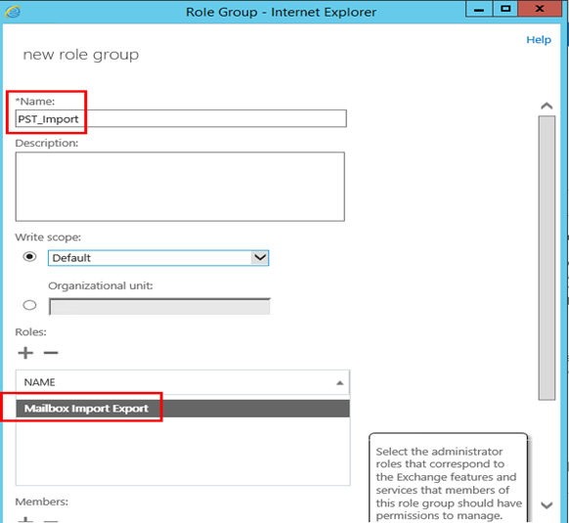Remove a member using Members minus icon

point(51,521)
